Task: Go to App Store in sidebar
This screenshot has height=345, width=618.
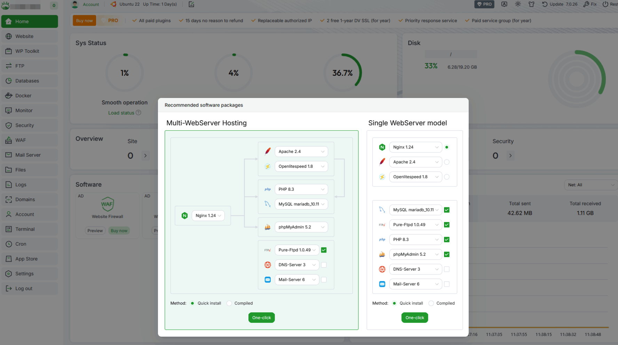Action: coord(26,259)
